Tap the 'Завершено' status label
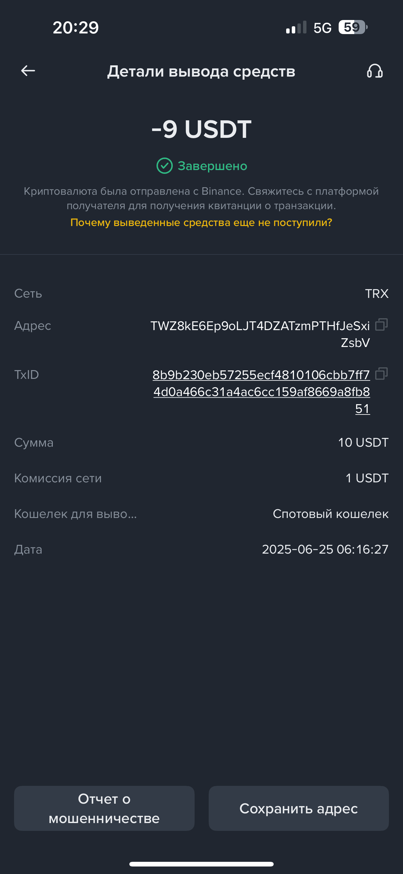The image size is (403, 874). click(212, 166)
